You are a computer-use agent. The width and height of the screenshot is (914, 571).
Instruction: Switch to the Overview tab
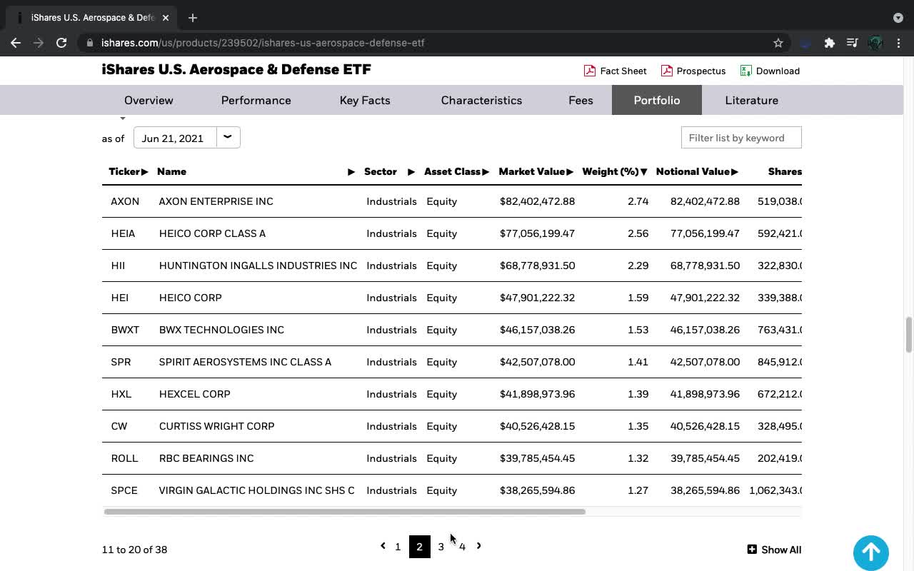tap(149, 100)
